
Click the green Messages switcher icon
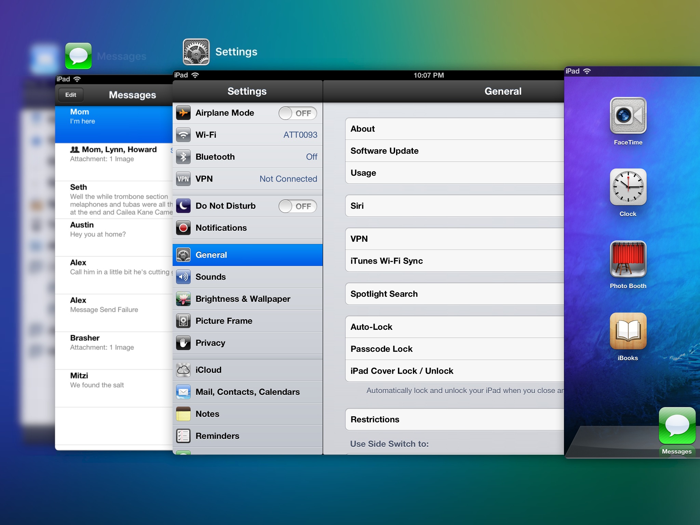click(x=78, y=56)
